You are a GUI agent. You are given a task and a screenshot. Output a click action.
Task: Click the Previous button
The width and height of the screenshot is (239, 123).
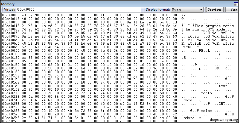[x=215, y=10]
